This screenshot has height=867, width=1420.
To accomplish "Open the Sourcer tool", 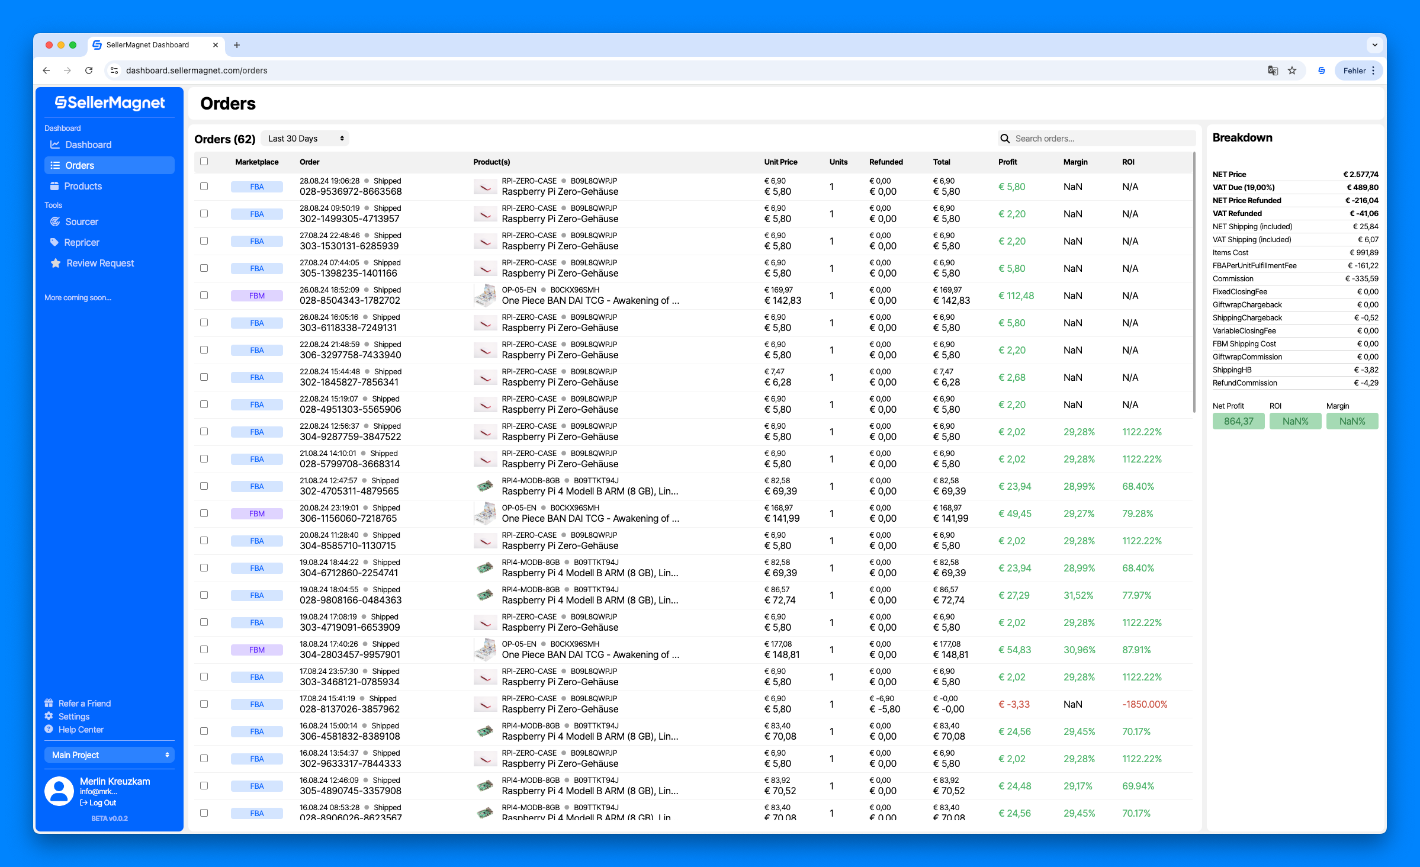I will [x=56, y=221].
